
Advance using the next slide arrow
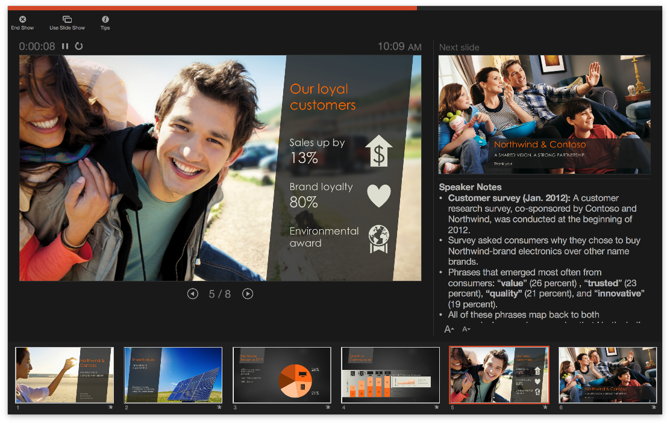click(248, 293)
